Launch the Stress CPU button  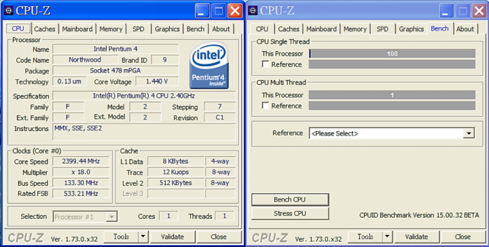290,213
